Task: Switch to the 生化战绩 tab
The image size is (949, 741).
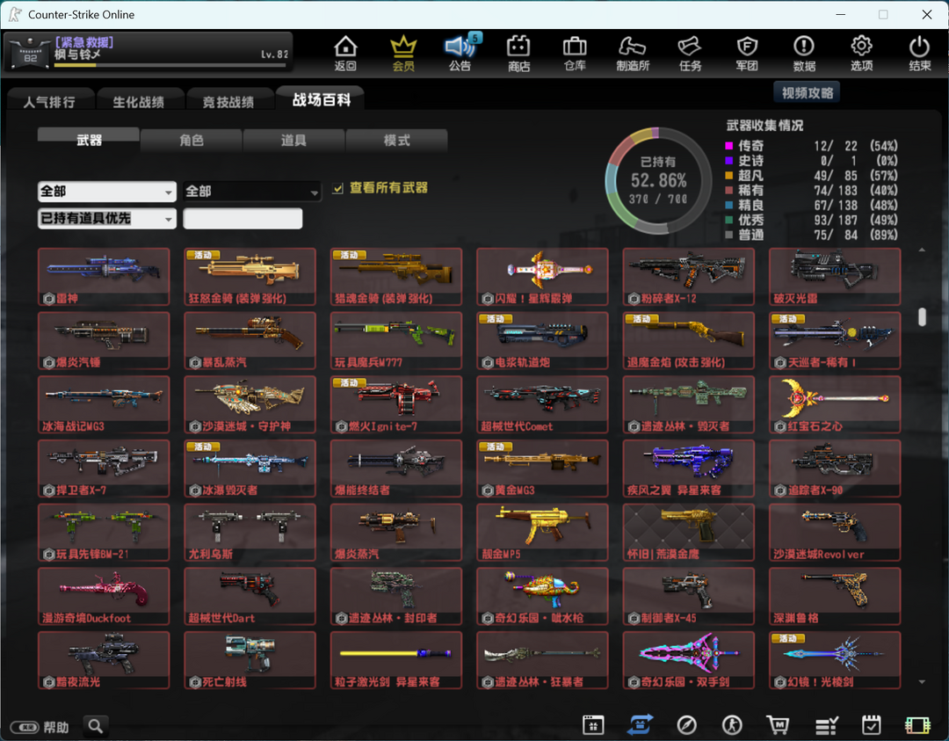Action: (139, 100)
